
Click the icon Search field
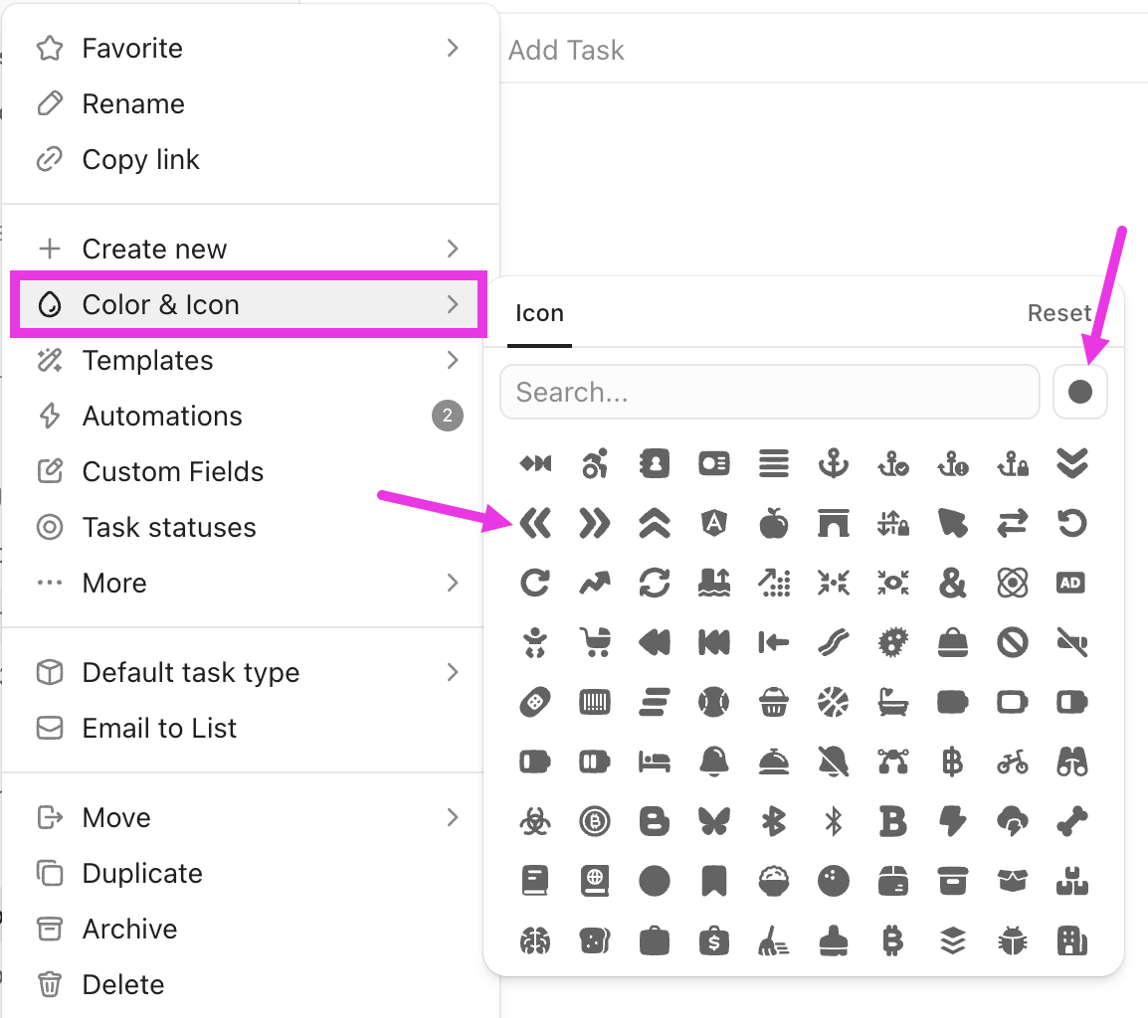pyautogui.click(x=770, y=392)
